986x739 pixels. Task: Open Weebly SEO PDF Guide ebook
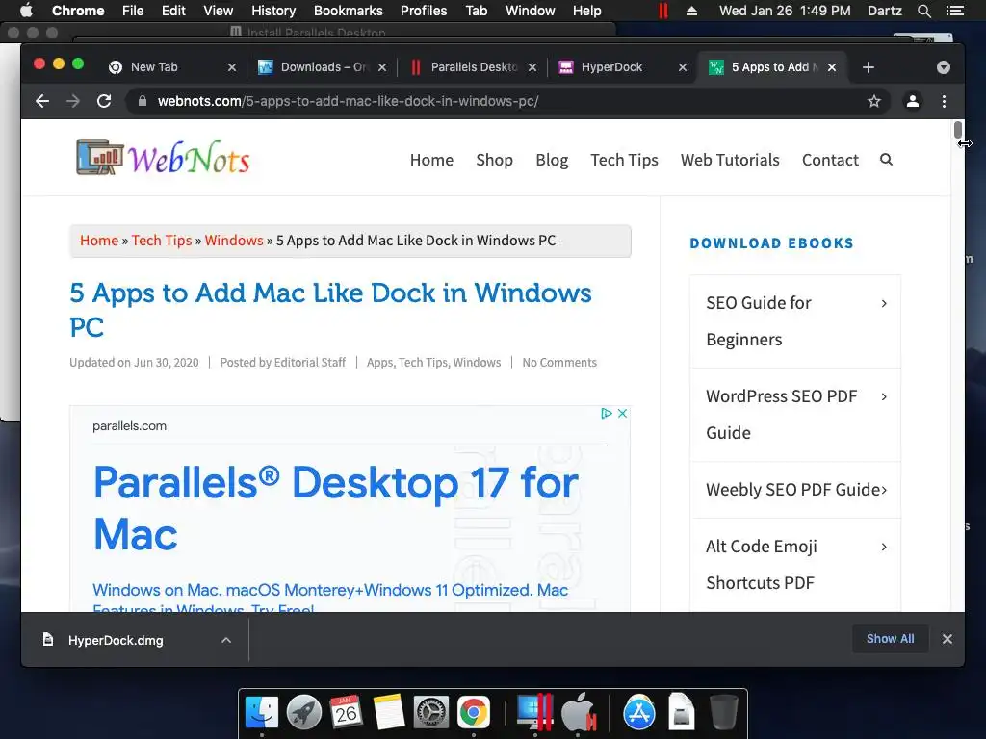pos(795,490)
